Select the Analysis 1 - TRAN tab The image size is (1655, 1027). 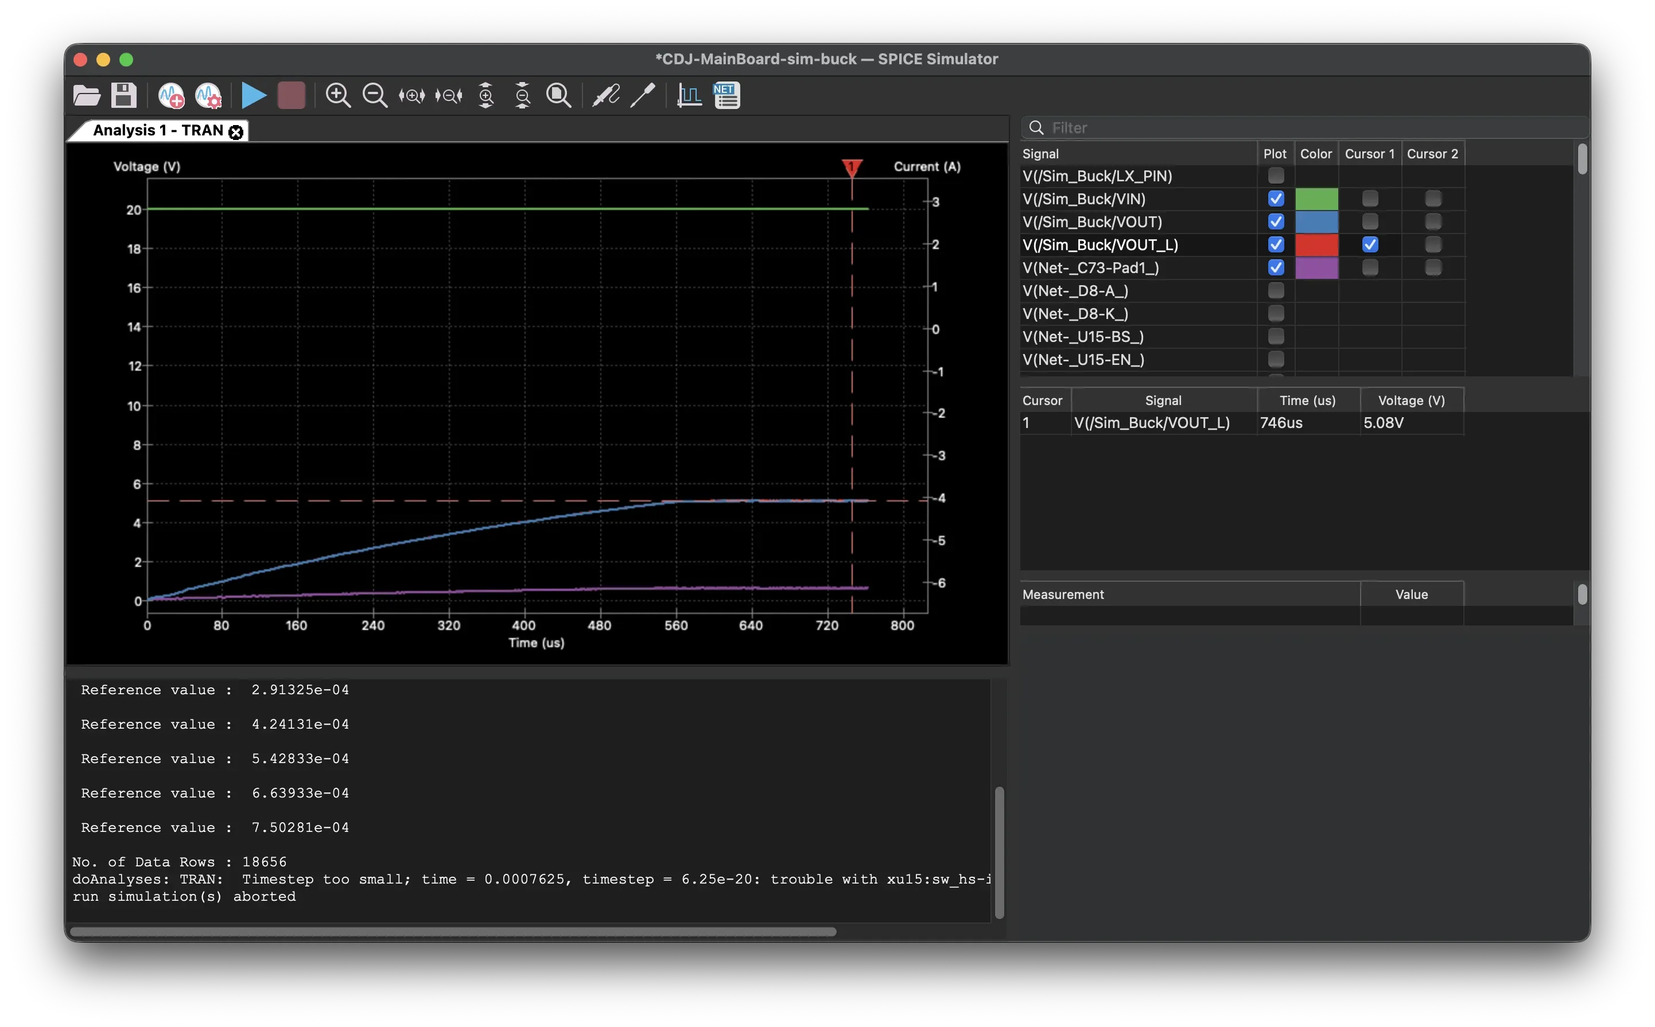coord(158,130)
